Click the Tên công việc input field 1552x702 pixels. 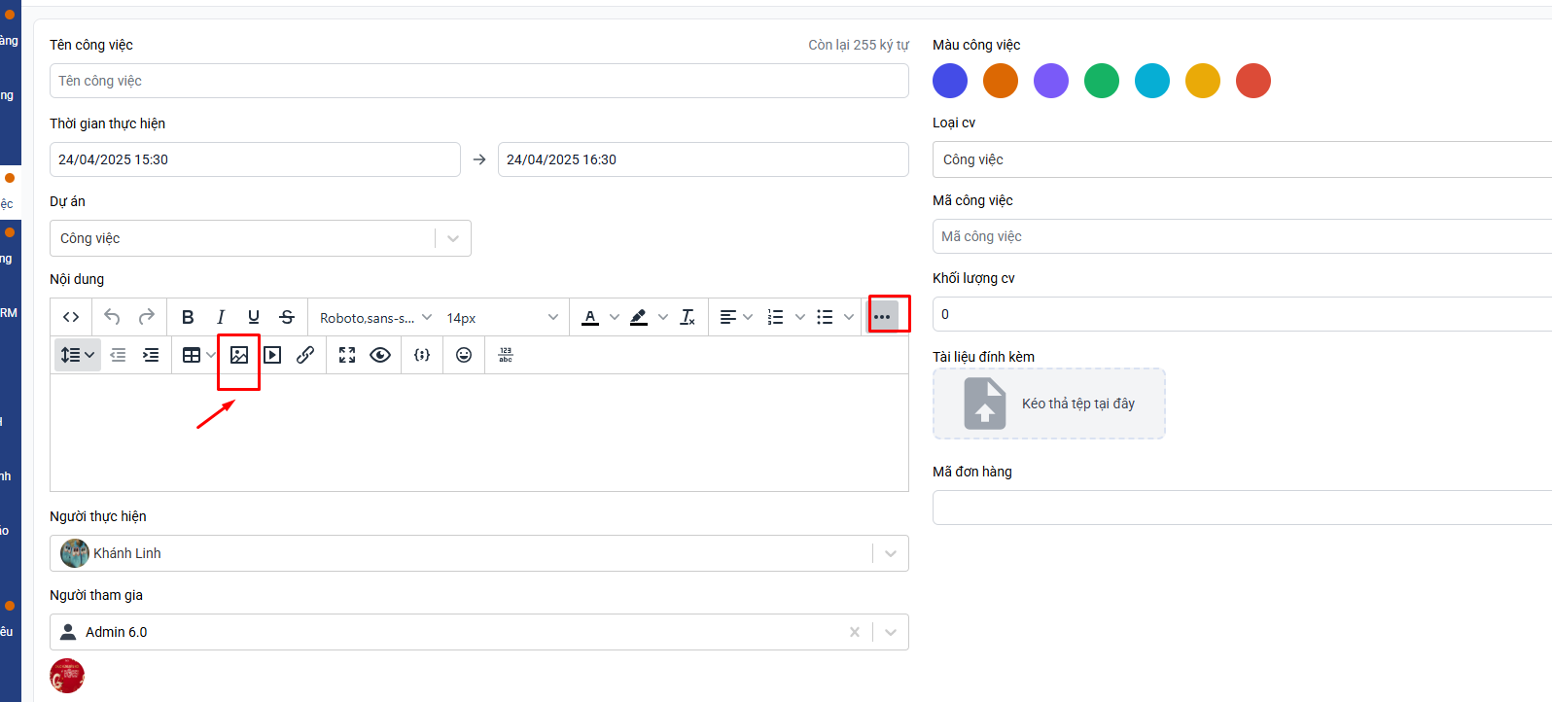point(478,81)
